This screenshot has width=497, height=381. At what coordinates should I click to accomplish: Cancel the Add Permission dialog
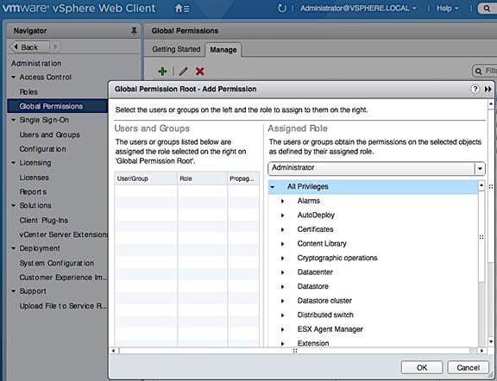pos(468,367)
